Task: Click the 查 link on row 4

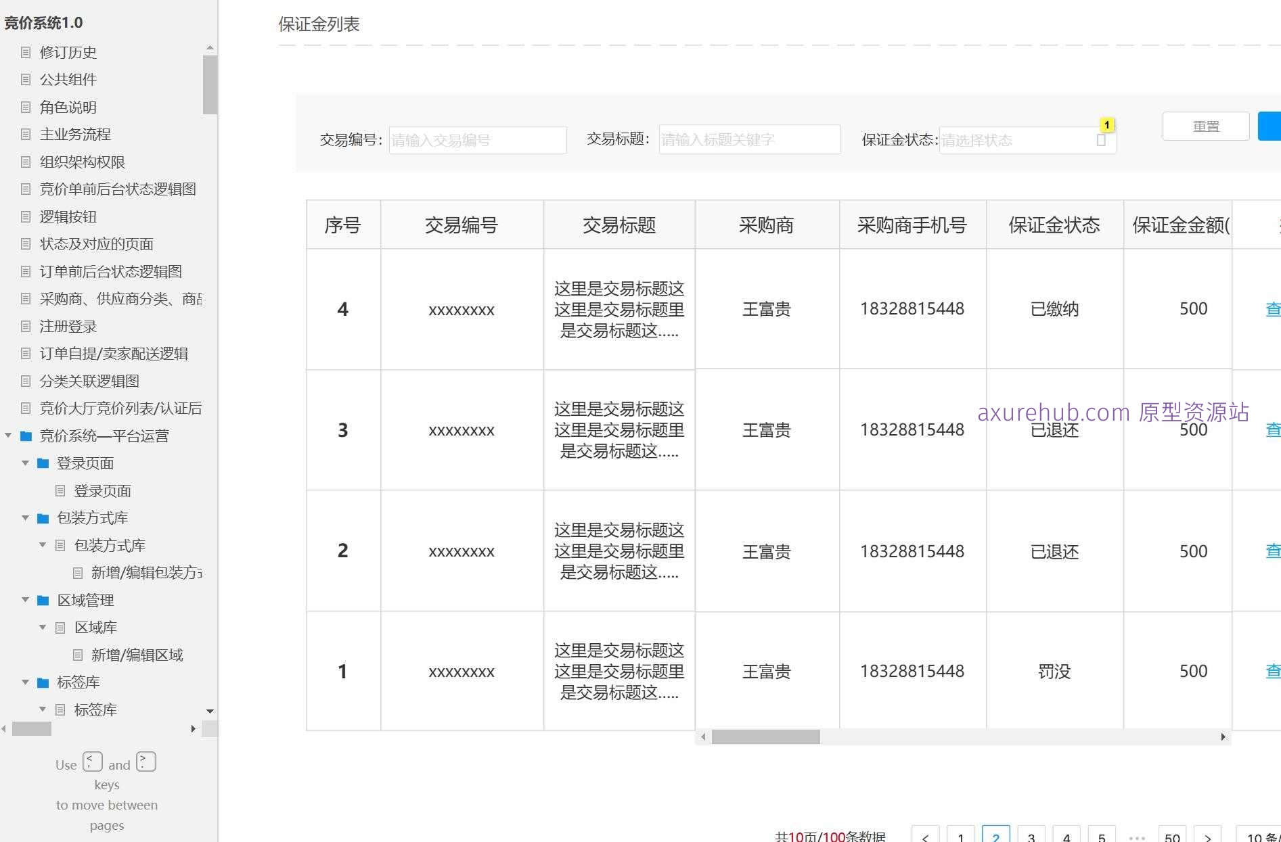Action: point(1273,309)
